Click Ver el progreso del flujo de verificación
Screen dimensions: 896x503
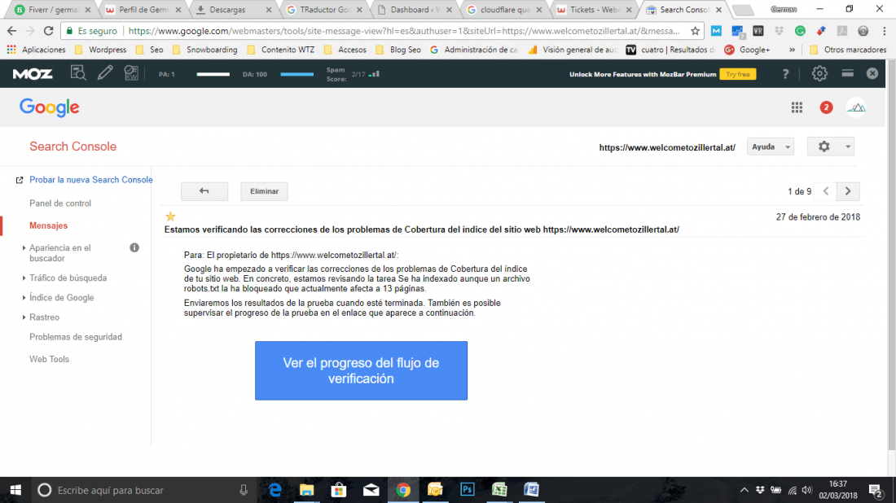(361, 370)
